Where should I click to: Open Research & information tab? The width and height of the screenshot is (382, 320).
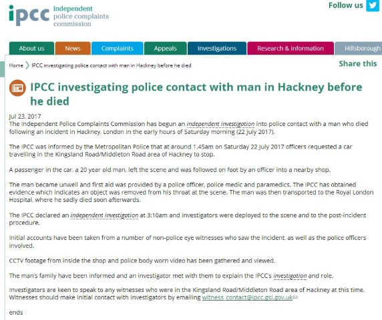(x=291, y=49)
